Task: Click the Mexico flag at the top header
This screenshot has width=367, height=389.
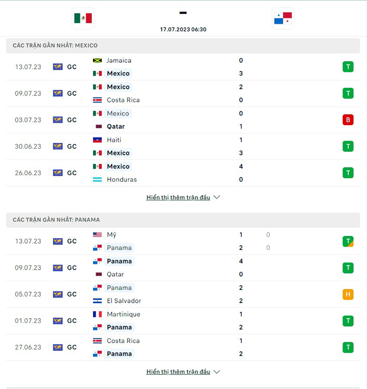Action: tap(83, 18)
